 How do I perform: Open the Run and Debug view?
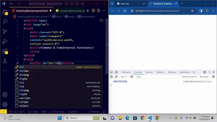pos(5,41)
